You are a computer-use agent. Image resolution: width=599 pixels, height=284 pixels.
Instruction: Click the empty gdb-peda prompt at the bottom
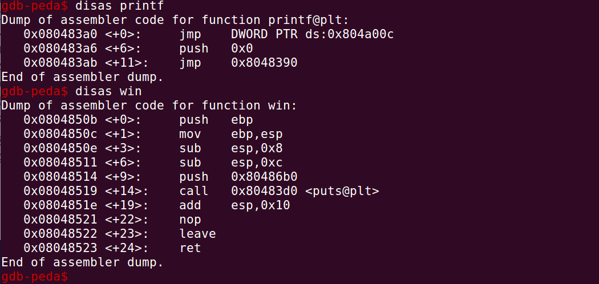click(34, 277)
